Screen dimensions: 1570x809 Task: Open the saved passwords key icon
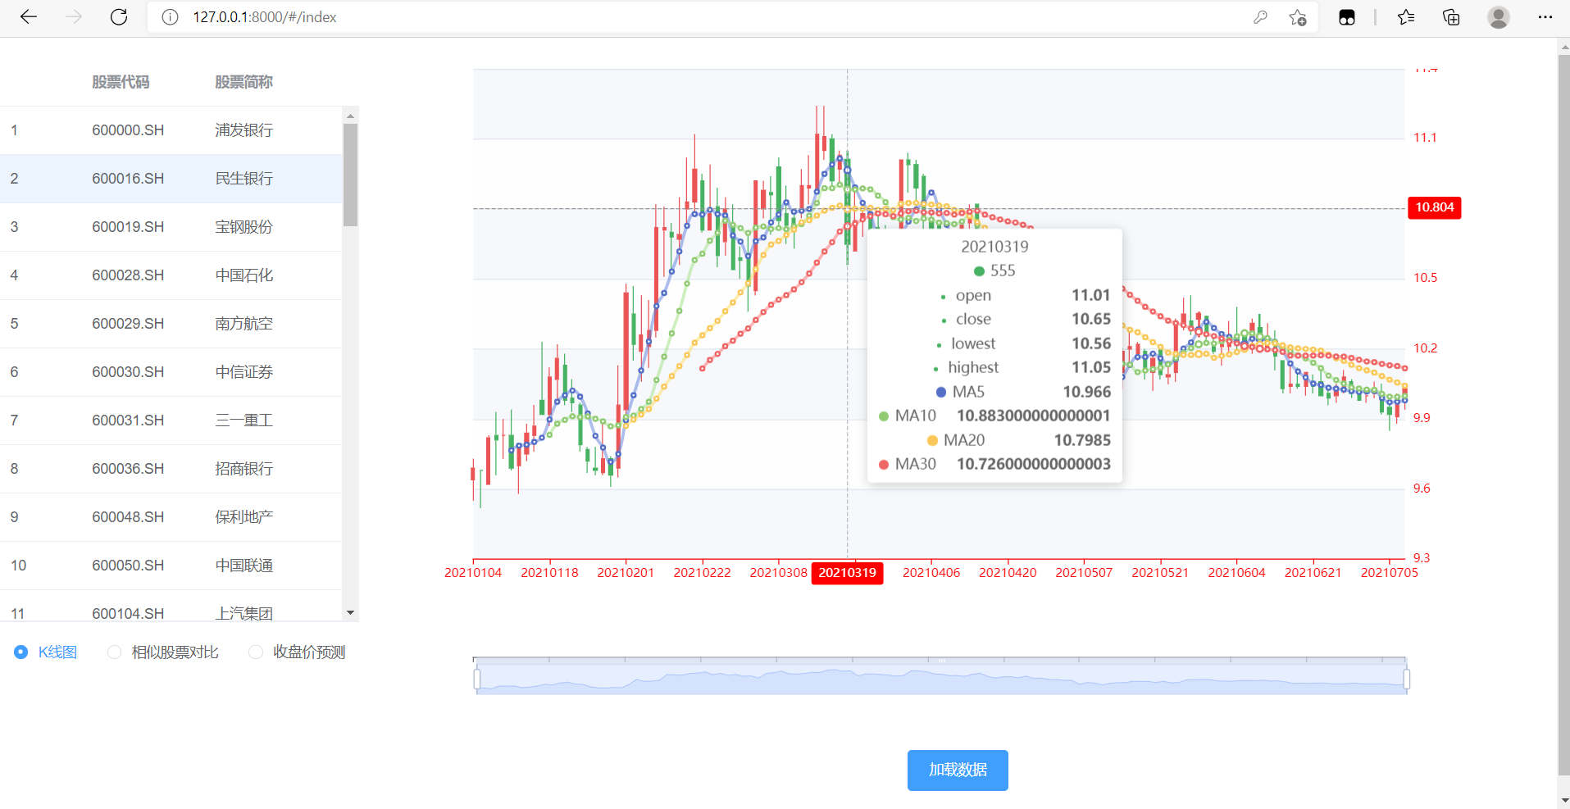click(1262, 16)
